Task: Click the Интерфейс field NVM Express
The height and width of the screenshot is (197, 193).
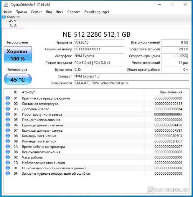Action: (x=99, y=56)
